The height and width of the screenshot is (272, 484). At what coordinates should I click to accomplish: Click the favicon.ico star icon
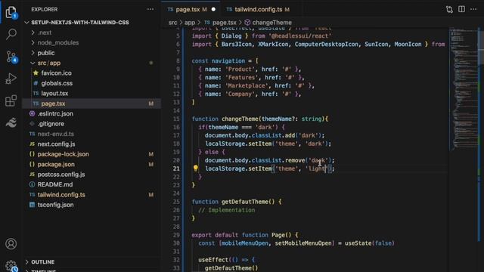pyautogui.click(x=36, y=73)
